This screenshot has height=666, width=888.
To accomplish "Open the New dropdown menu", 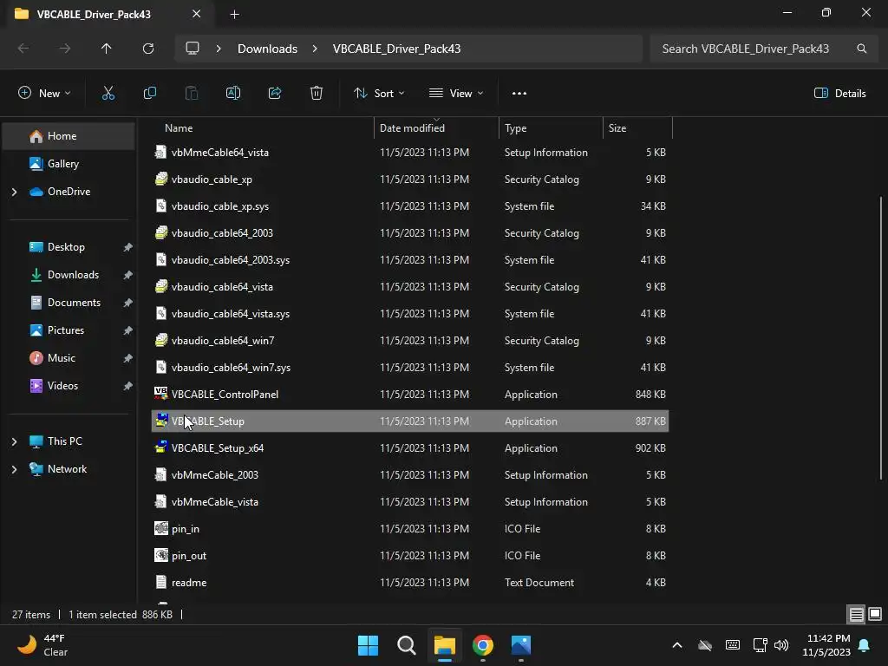I will [44, 94].
